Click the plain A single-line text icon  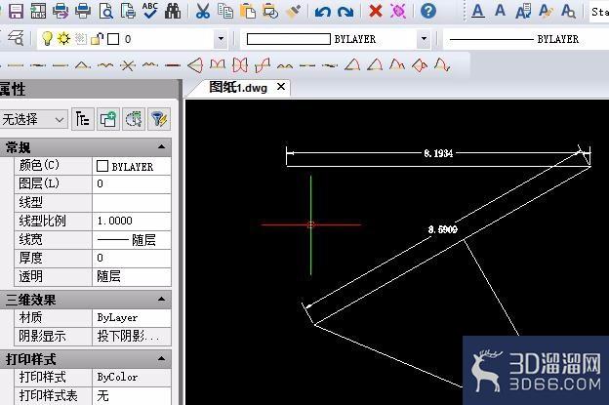pos(501,11)
